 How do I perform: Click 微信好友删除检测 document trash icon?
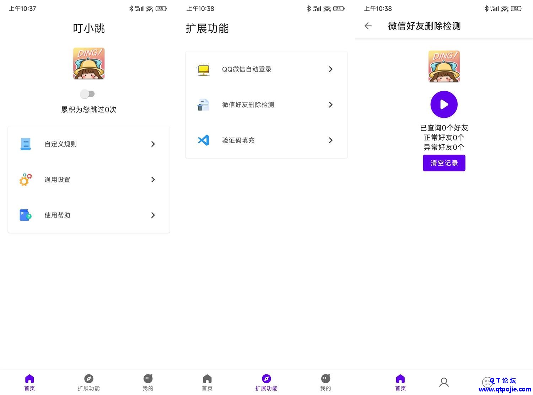tap(203, 105)
